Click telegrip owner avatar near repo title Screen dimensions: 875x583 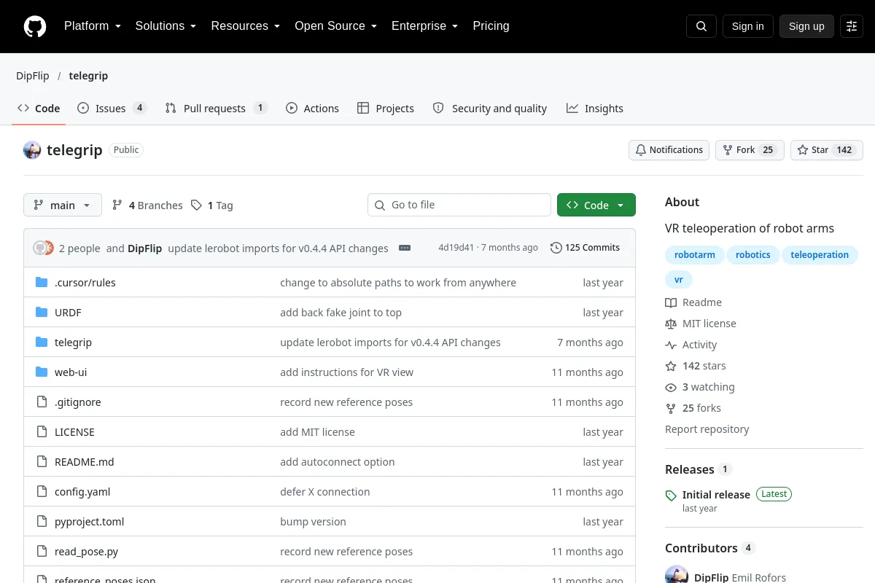(x=32, y=150)
